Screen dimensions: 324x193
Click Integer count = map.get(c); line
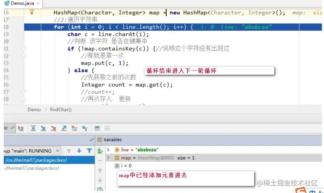coord(127,85)
